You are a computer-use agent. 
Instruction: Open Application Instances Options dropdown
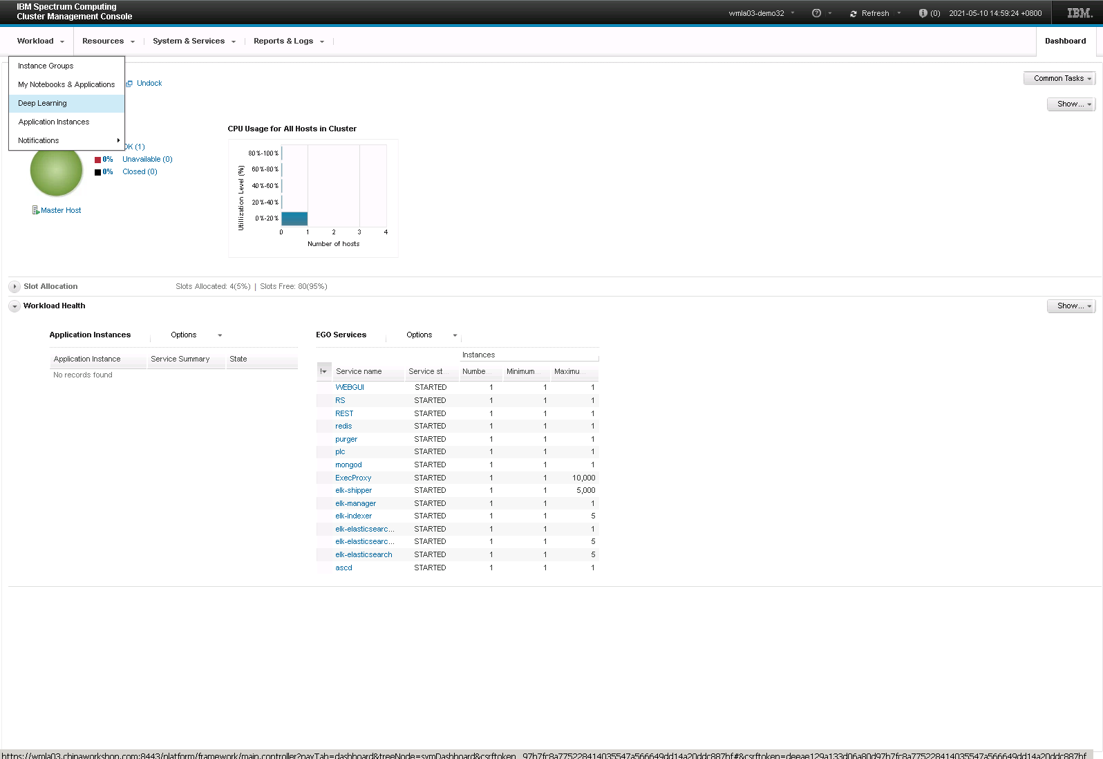(x=196, y=335)
